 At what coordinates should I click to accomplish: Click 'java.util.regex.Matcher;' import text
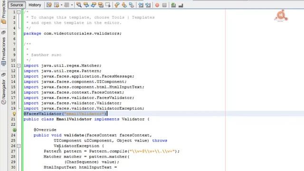pyautogui.click(x=71, y=66)
